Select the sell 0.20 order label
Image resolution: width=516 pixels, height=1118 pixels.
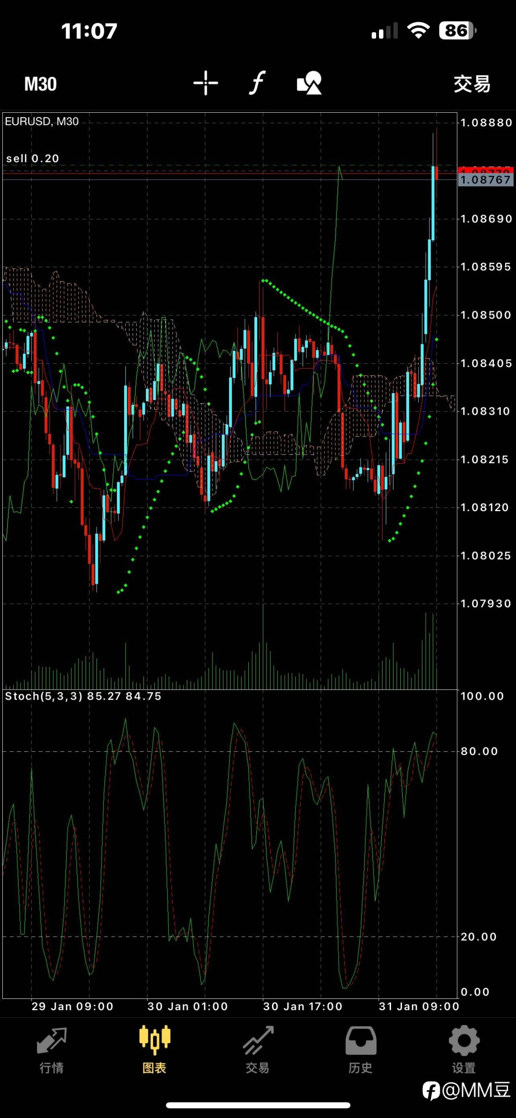tap(33, 158)
